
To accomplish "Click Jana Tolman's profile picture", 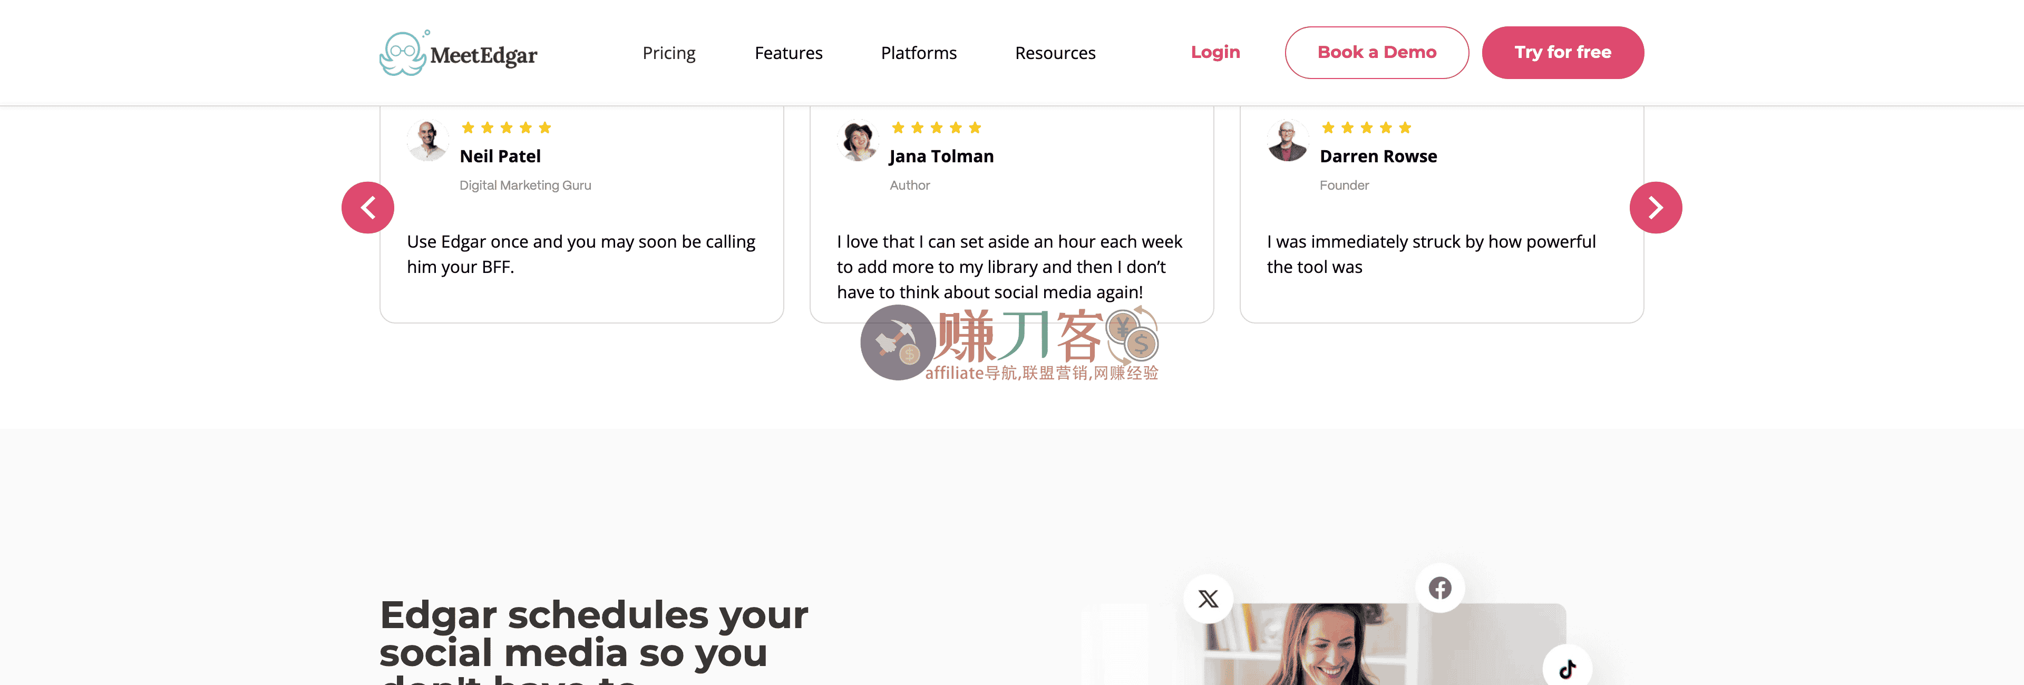I will [x=858, y=141].
